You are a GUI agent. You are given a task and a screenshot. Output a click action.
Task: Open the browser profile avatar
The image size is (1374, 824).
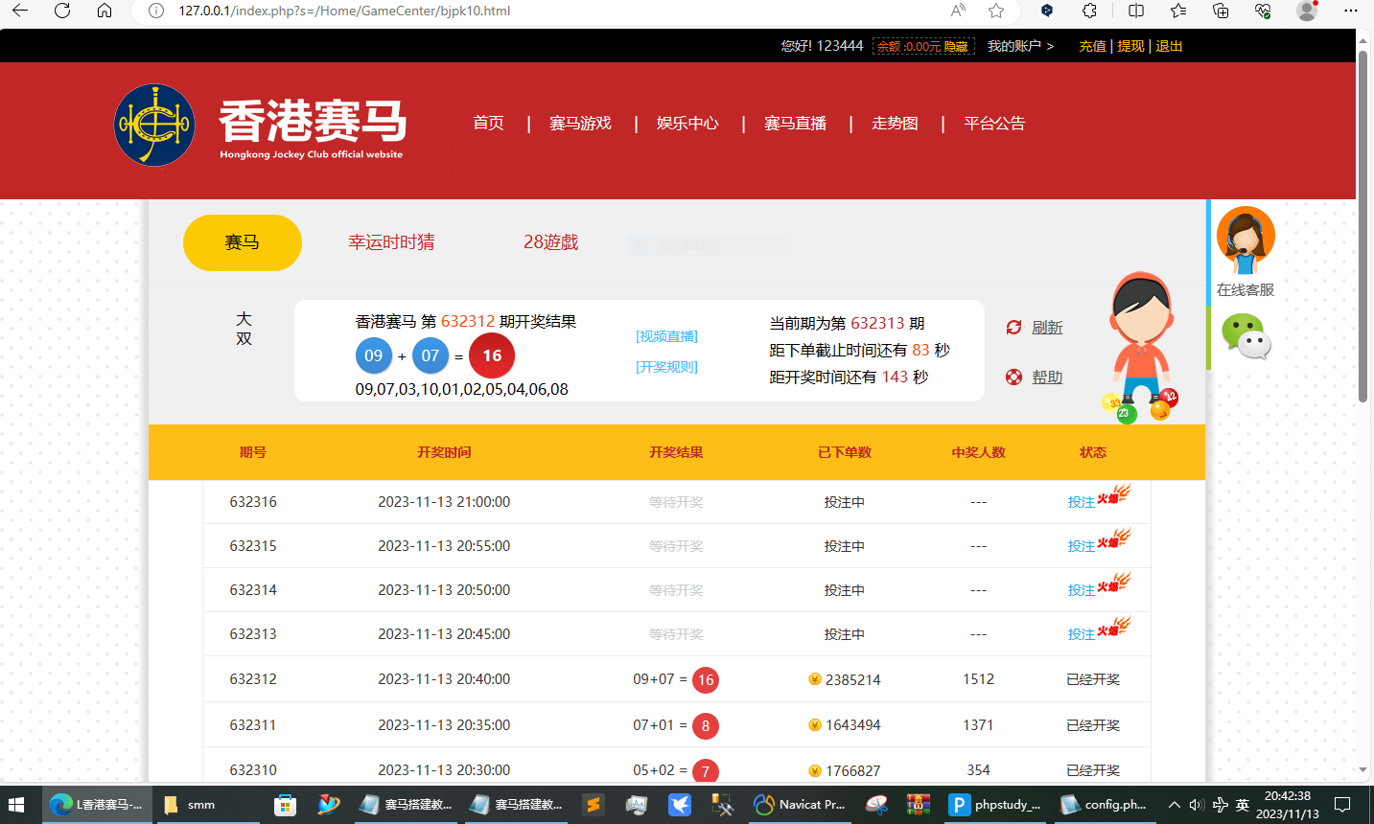1307,11
